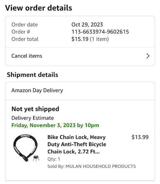160x184 pixels.
Task: Click the View order details heading
Action: click(x=39, y=8)
